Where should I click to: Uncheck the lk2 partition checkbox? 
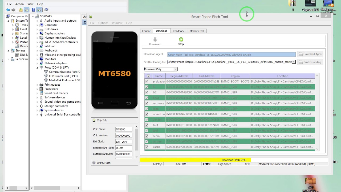pos(147,92)
